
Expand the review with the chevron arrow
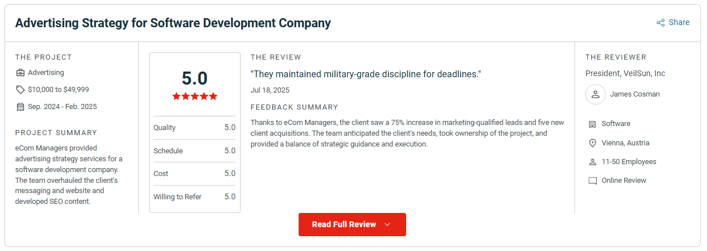coord(387,224)
